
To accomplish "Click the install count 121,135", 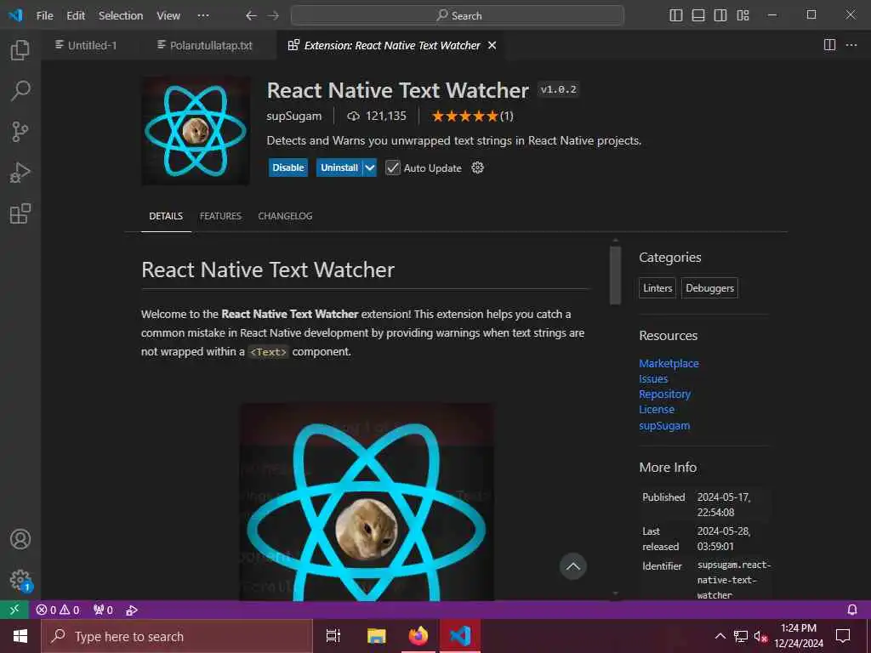I will coord(377,116).
